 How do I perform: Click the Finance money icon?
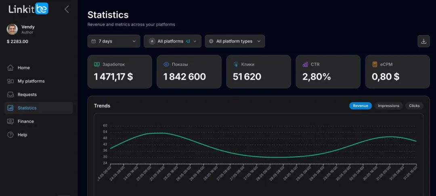point(10,122)
